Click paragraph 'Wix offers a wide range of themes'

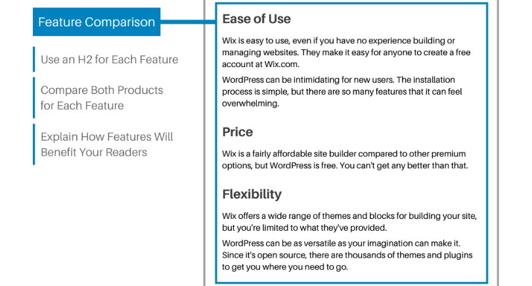349,222
